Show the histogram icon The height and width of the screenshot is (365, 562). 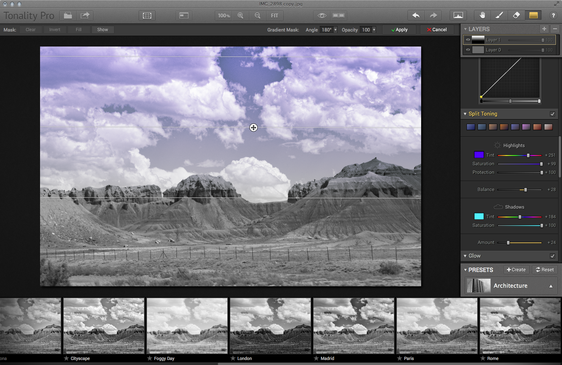(x=458, y=15)
